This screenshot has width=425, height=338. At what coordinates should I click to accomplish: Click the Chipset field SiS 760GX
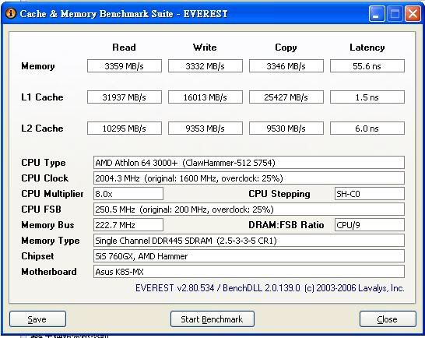[x=249, y=256]
